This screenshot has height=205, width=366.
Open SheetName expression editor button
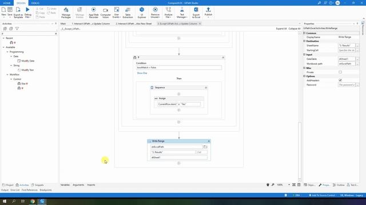(x=357, y=46)
